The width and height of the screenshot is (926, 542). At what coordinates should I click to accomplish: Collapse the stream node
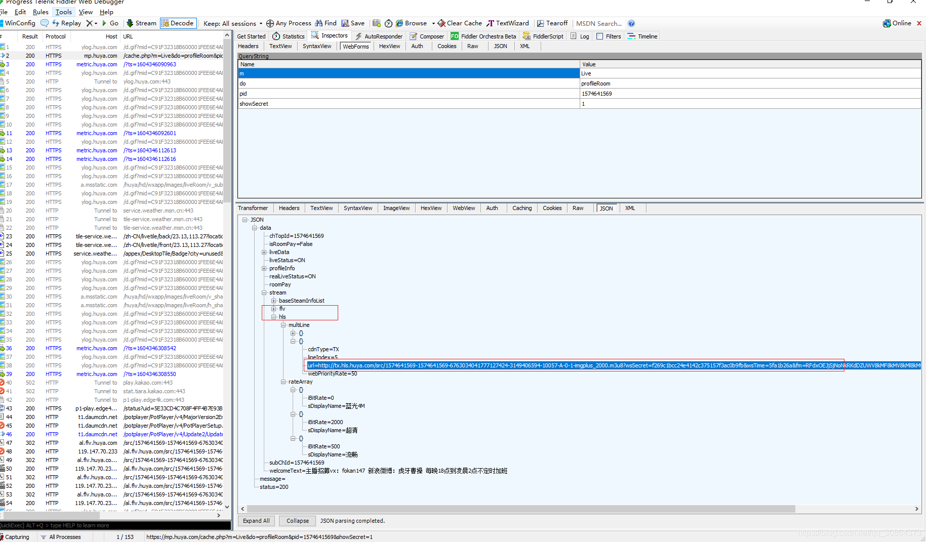pyautogui.click(x=264, y=293)
